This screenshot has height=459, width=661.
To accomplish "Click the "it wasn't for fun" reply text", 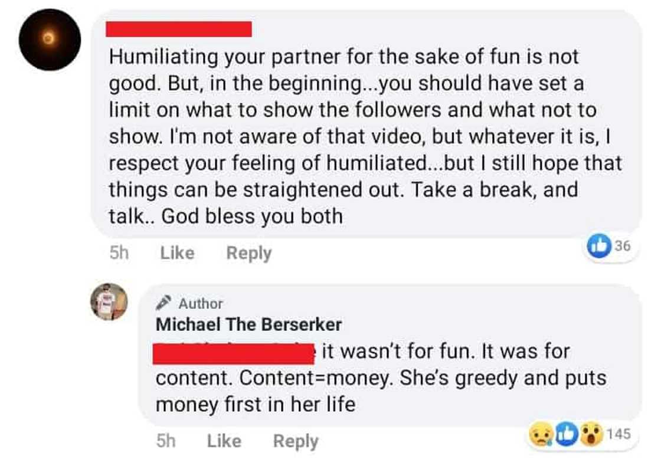I will [x=446, y=352].
